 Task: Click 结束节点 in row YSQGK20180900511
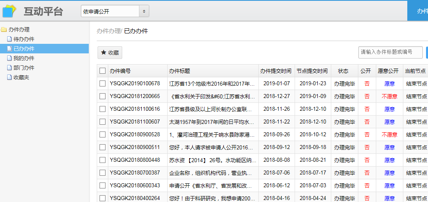tap(416, 147)
